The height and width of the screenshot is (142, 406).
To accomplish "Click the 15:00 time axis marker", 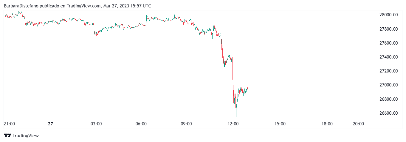I will [x=280, y=124].
